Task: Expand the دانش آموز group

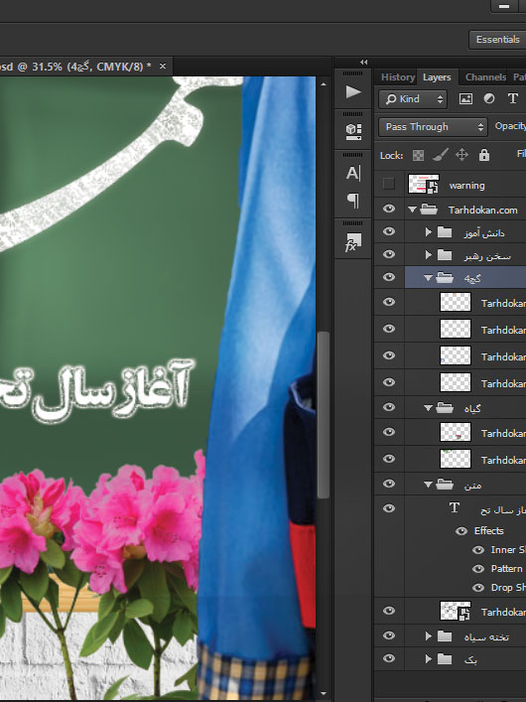Action: [x=429, y=231]
